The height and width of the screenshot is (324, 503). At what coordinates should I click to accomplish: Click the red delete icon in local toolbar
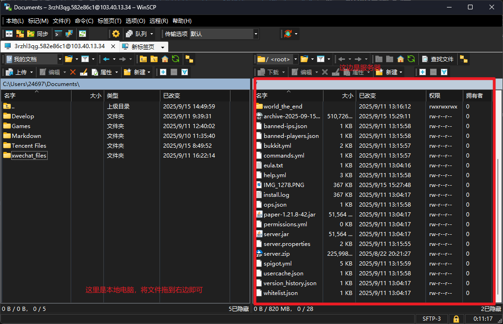pos(73,72)
